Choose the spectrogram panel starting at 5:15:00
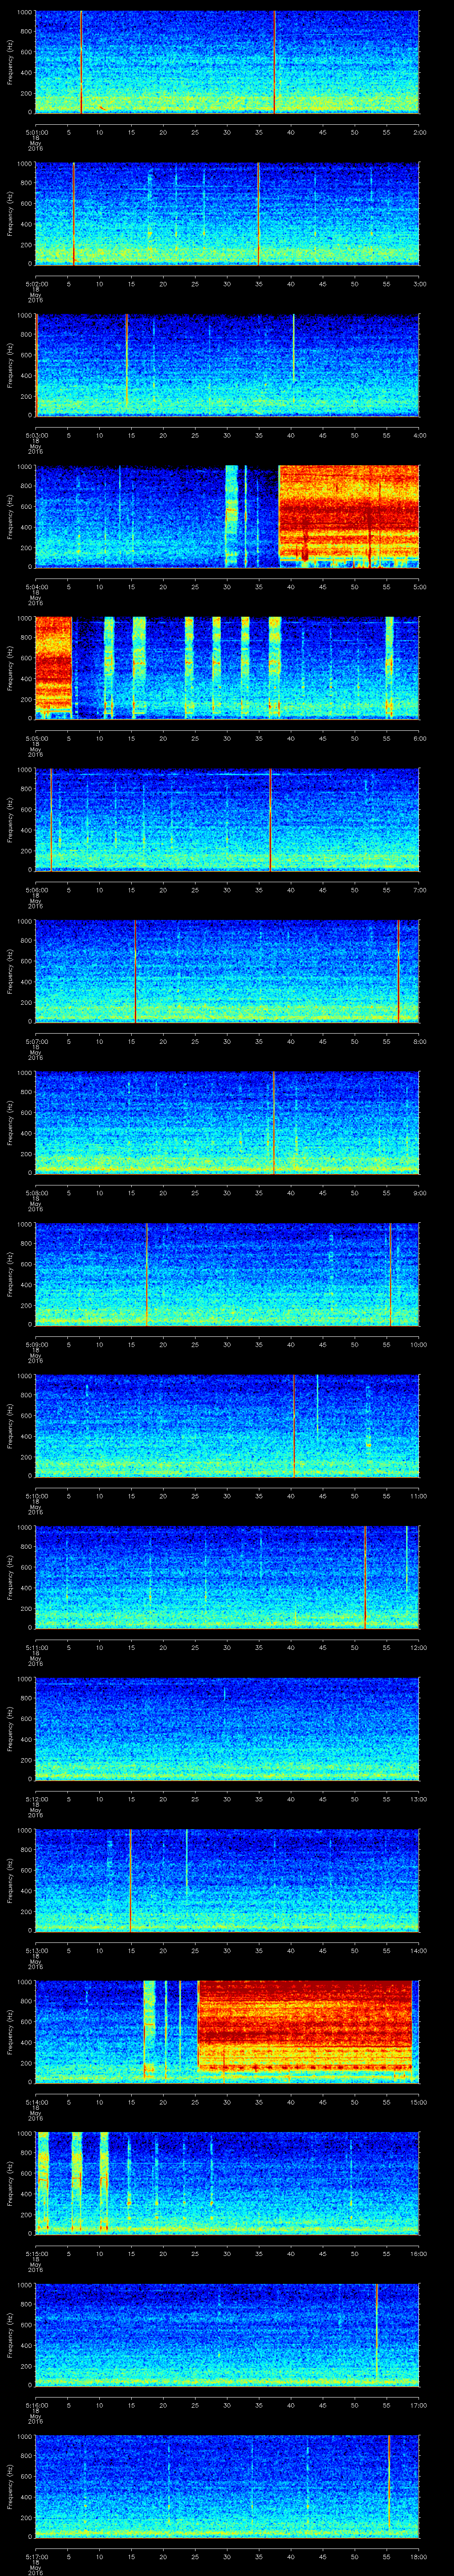The width and height of the screenshot is (454, 2576). coord(227,2183)
